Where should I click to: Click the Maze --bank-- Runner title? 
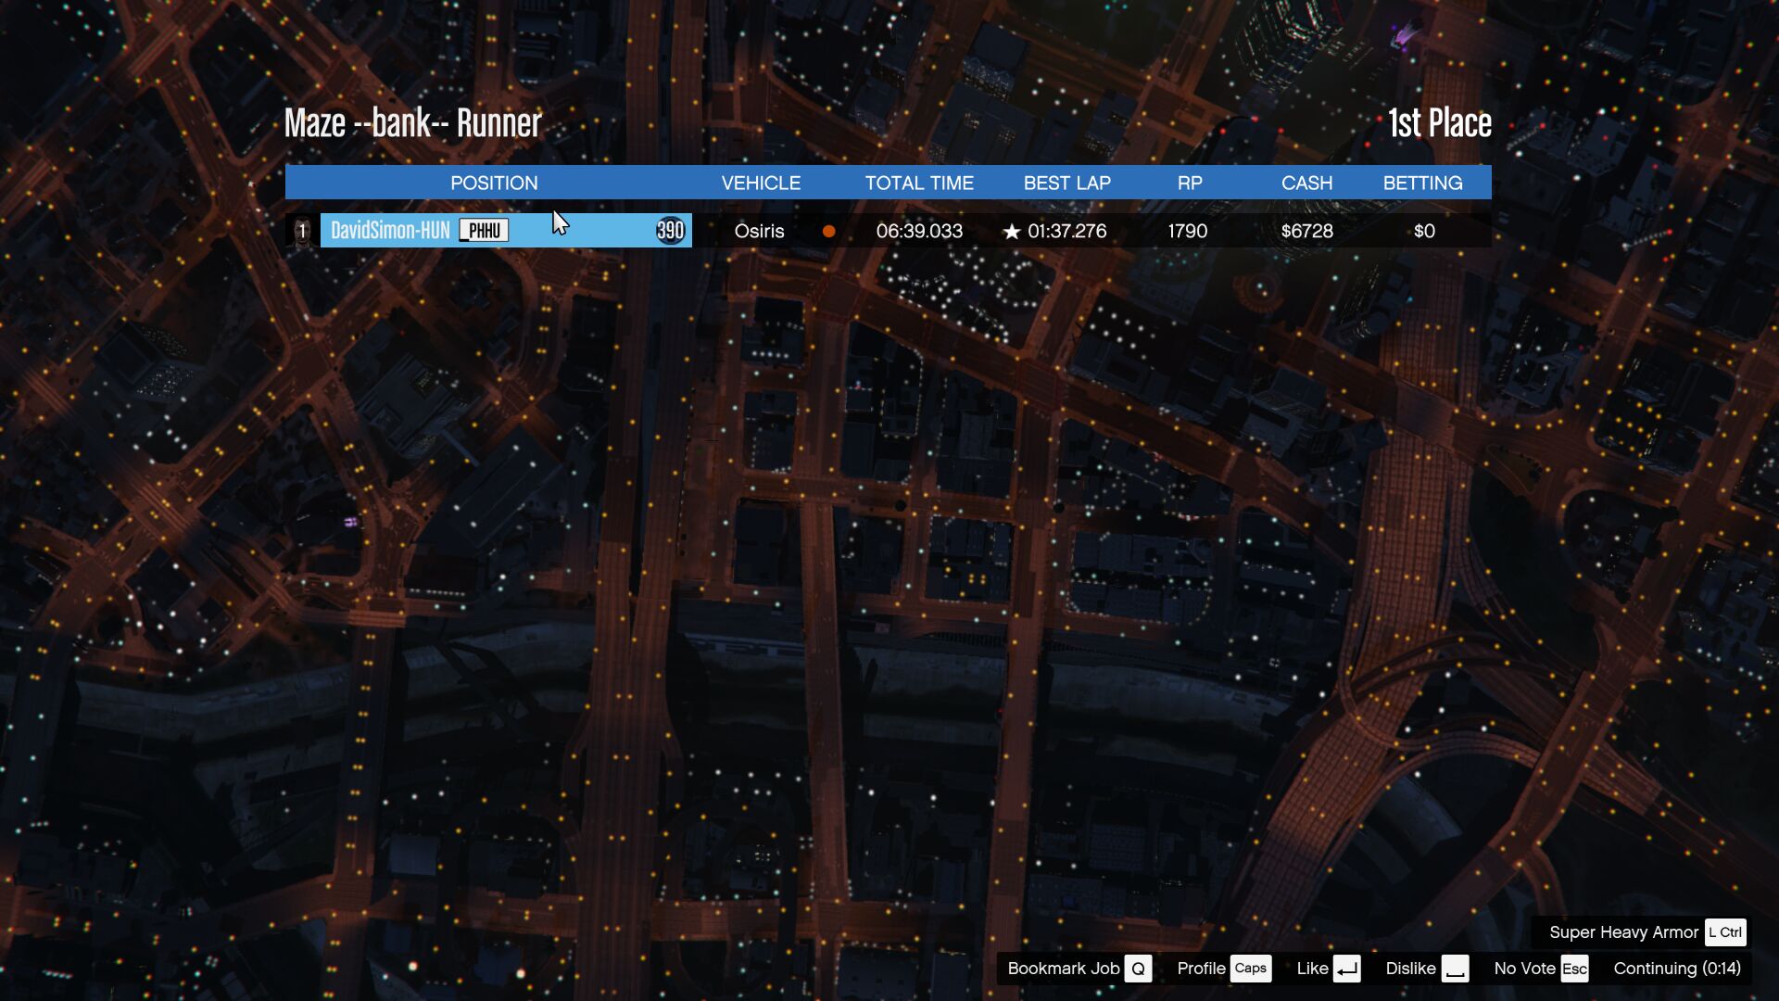click(412, 123)
